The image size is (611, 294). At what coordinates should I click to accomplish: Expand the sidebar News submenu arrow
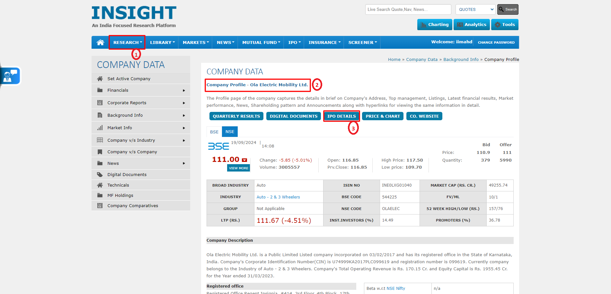pyautogui.click(x=184, y=164)
